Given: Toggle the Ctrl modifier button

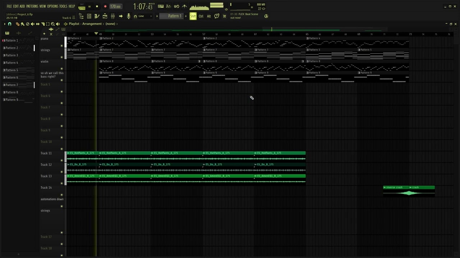Looking at the screenshot, I should coord(201,16).
